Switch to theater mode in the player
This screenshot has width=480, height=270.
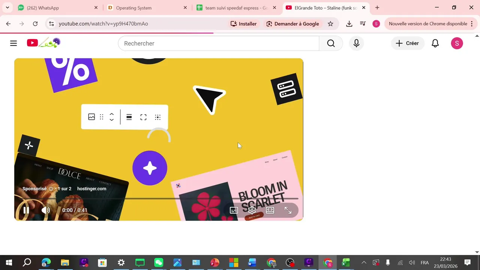270,210
